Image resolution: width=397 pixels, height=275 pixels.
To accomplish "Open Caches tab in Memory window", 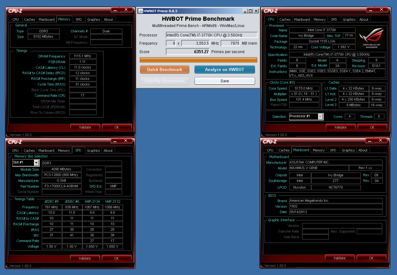I will point(30,19).
